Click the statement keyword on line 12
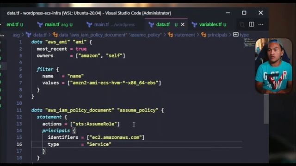The width and height of the screenshot is (296, 166). pyautogui.click(x=49, y=117)
